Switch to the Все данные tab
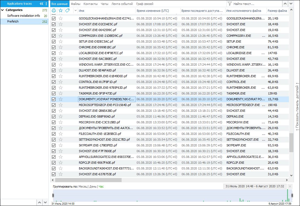 (60, 4)
